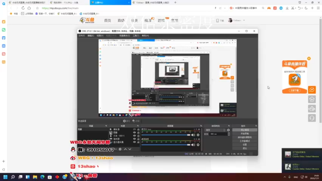Open the 帮助(H) menu in OBS
This screenshot has height=181, width=322.
tap(145, 36)
